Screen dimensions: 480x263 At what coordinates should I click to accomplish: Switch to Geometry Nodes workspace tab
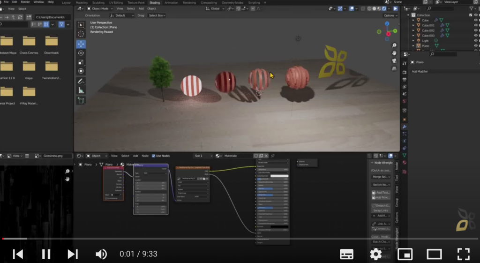pos(232,2)
